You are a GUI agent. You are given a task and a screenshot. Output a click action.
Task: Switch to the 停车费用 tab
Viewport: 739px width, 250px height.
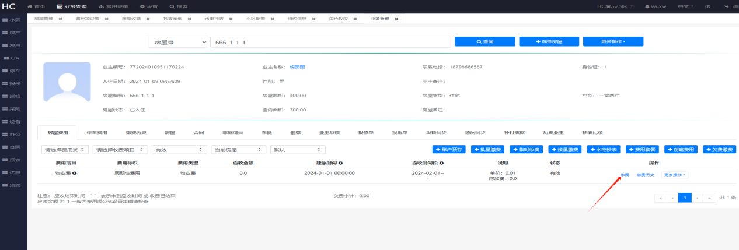[96, 133]
